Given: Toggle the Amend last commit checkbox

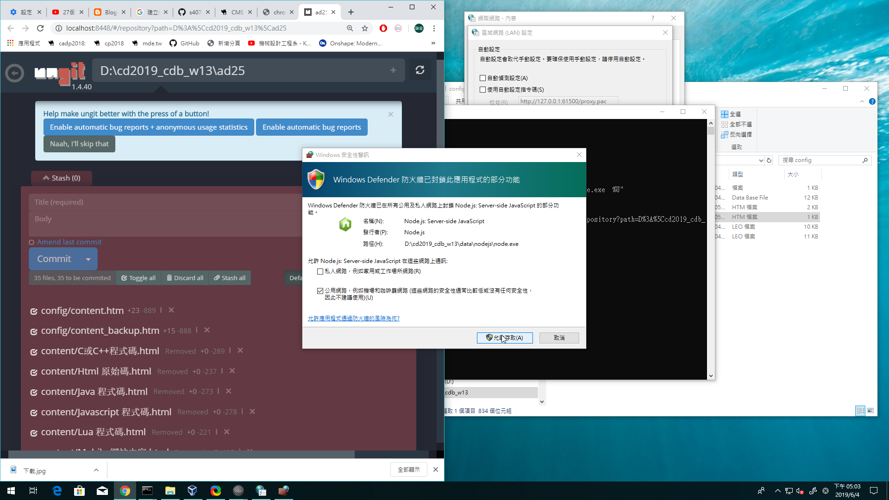Looking at the screenshot, I should coord(31,242).
